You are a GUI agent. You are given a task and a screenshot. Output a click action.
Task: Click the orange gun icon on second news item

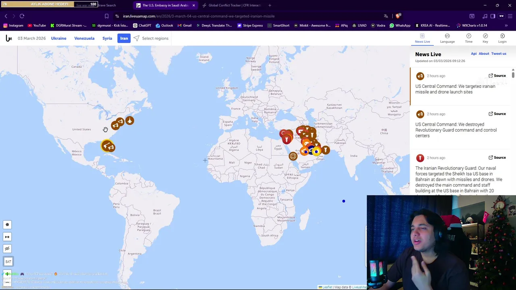point(420,114)
